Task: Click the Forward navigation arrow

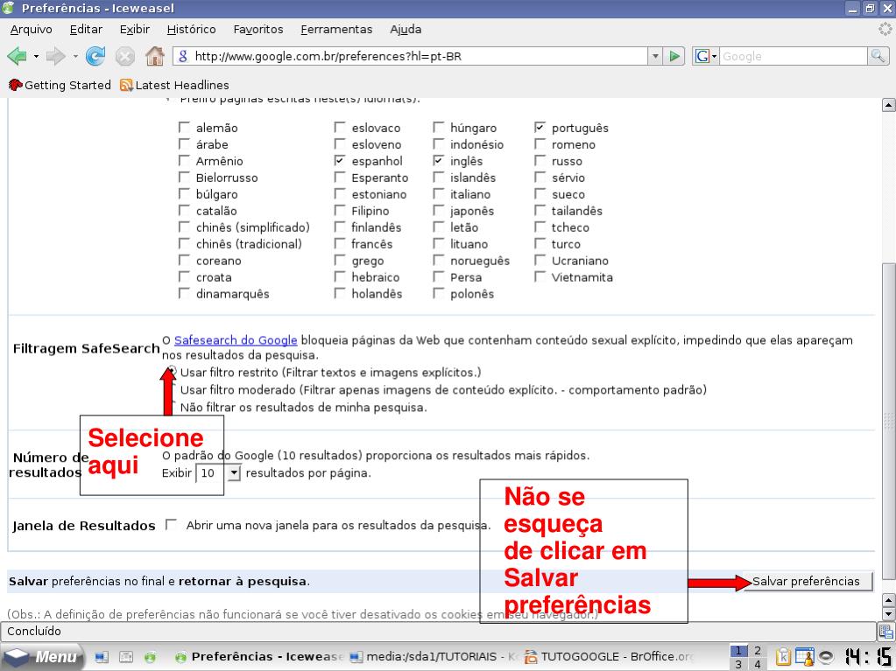Action: click(x=55, y=56)
